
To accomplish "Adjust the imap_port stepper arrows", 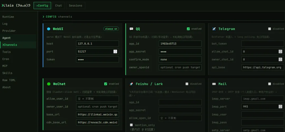I will (280, 107).
